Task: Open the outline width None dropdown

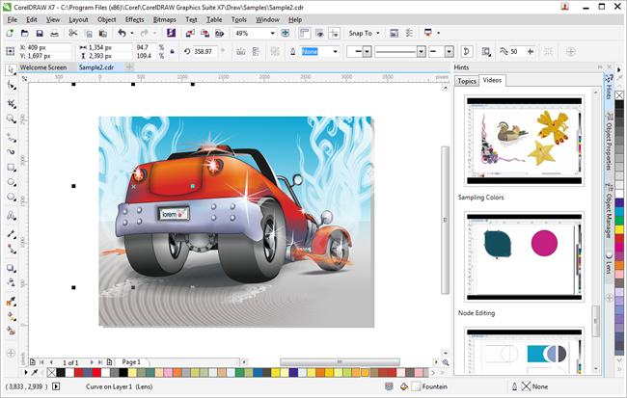Action: (x=335, y=51)
